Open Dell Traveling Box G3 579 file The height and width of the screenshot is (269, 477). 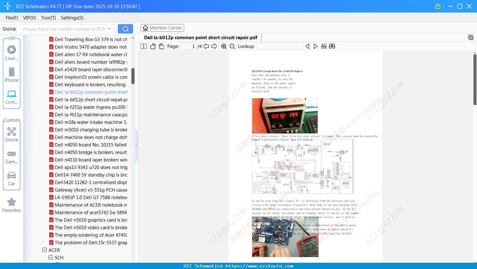point(91,40)
